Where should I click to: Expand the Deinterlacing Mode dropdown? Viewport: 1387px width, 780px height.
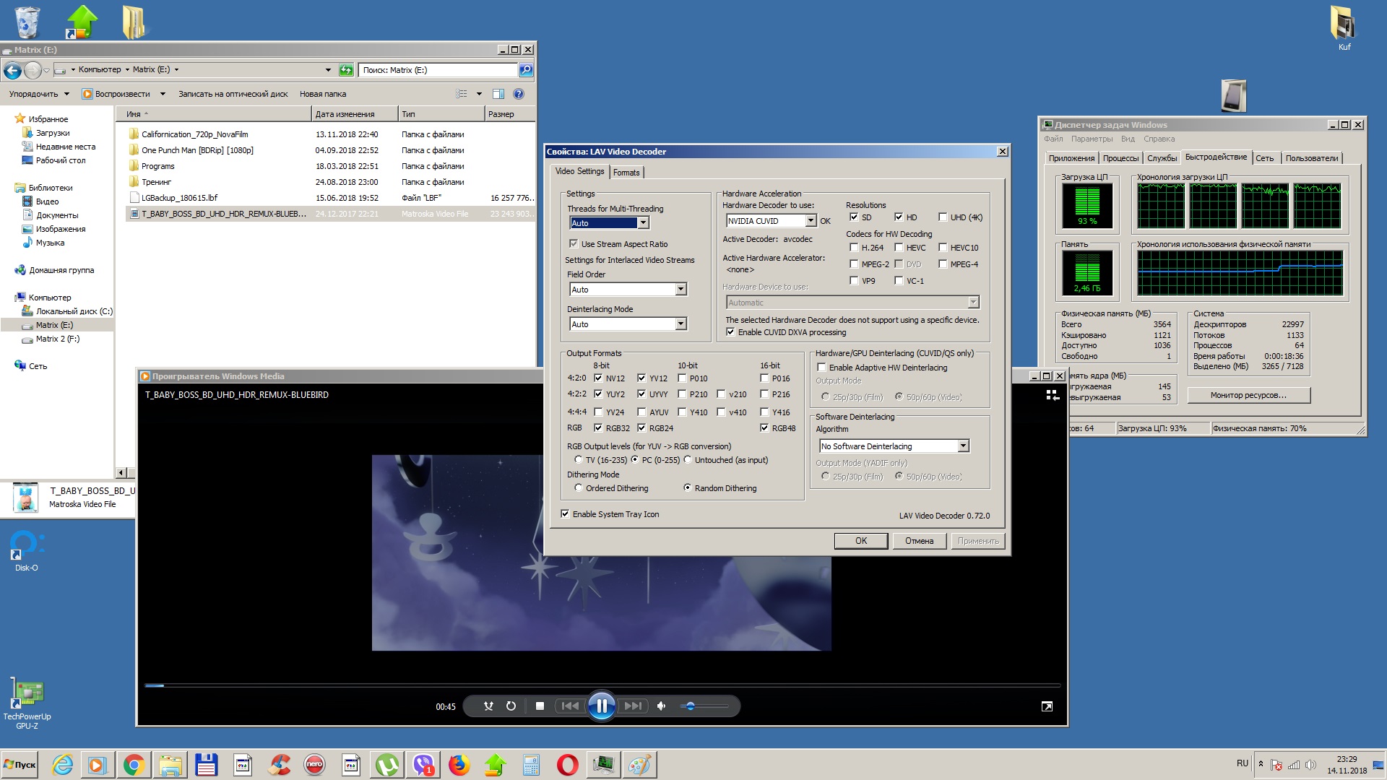(x=680, y=324)
